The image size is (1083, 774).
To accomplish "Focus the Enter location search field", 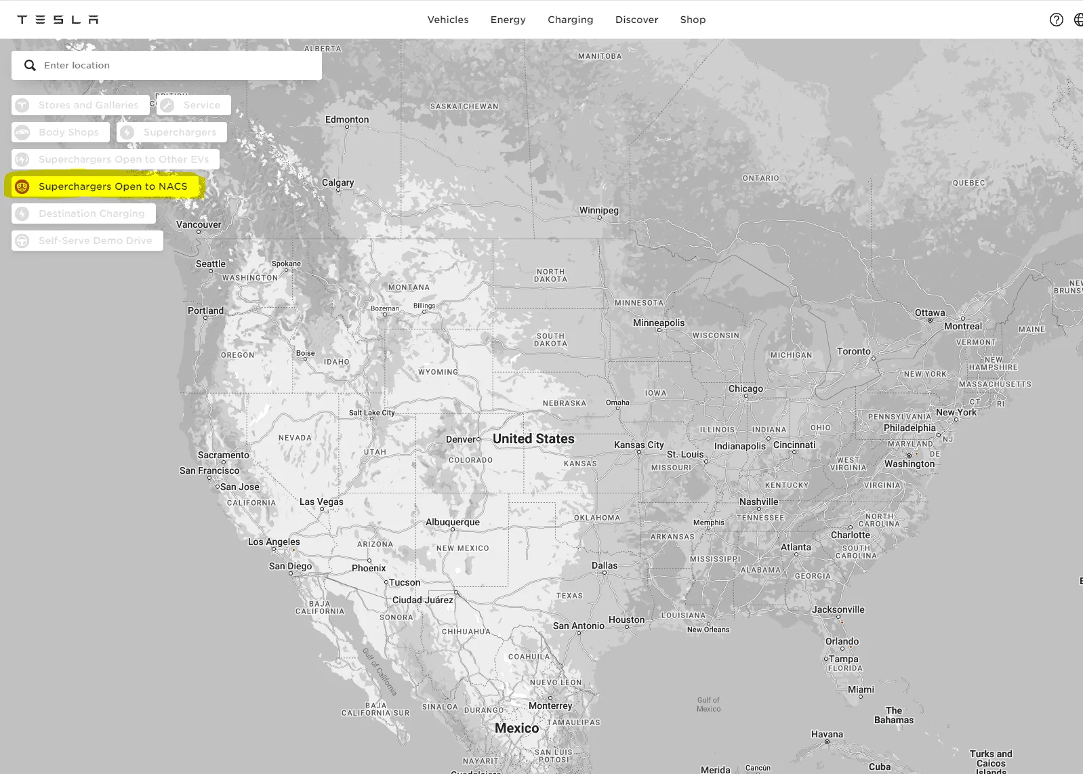I will pyautogui.click(x=176, y=65).
